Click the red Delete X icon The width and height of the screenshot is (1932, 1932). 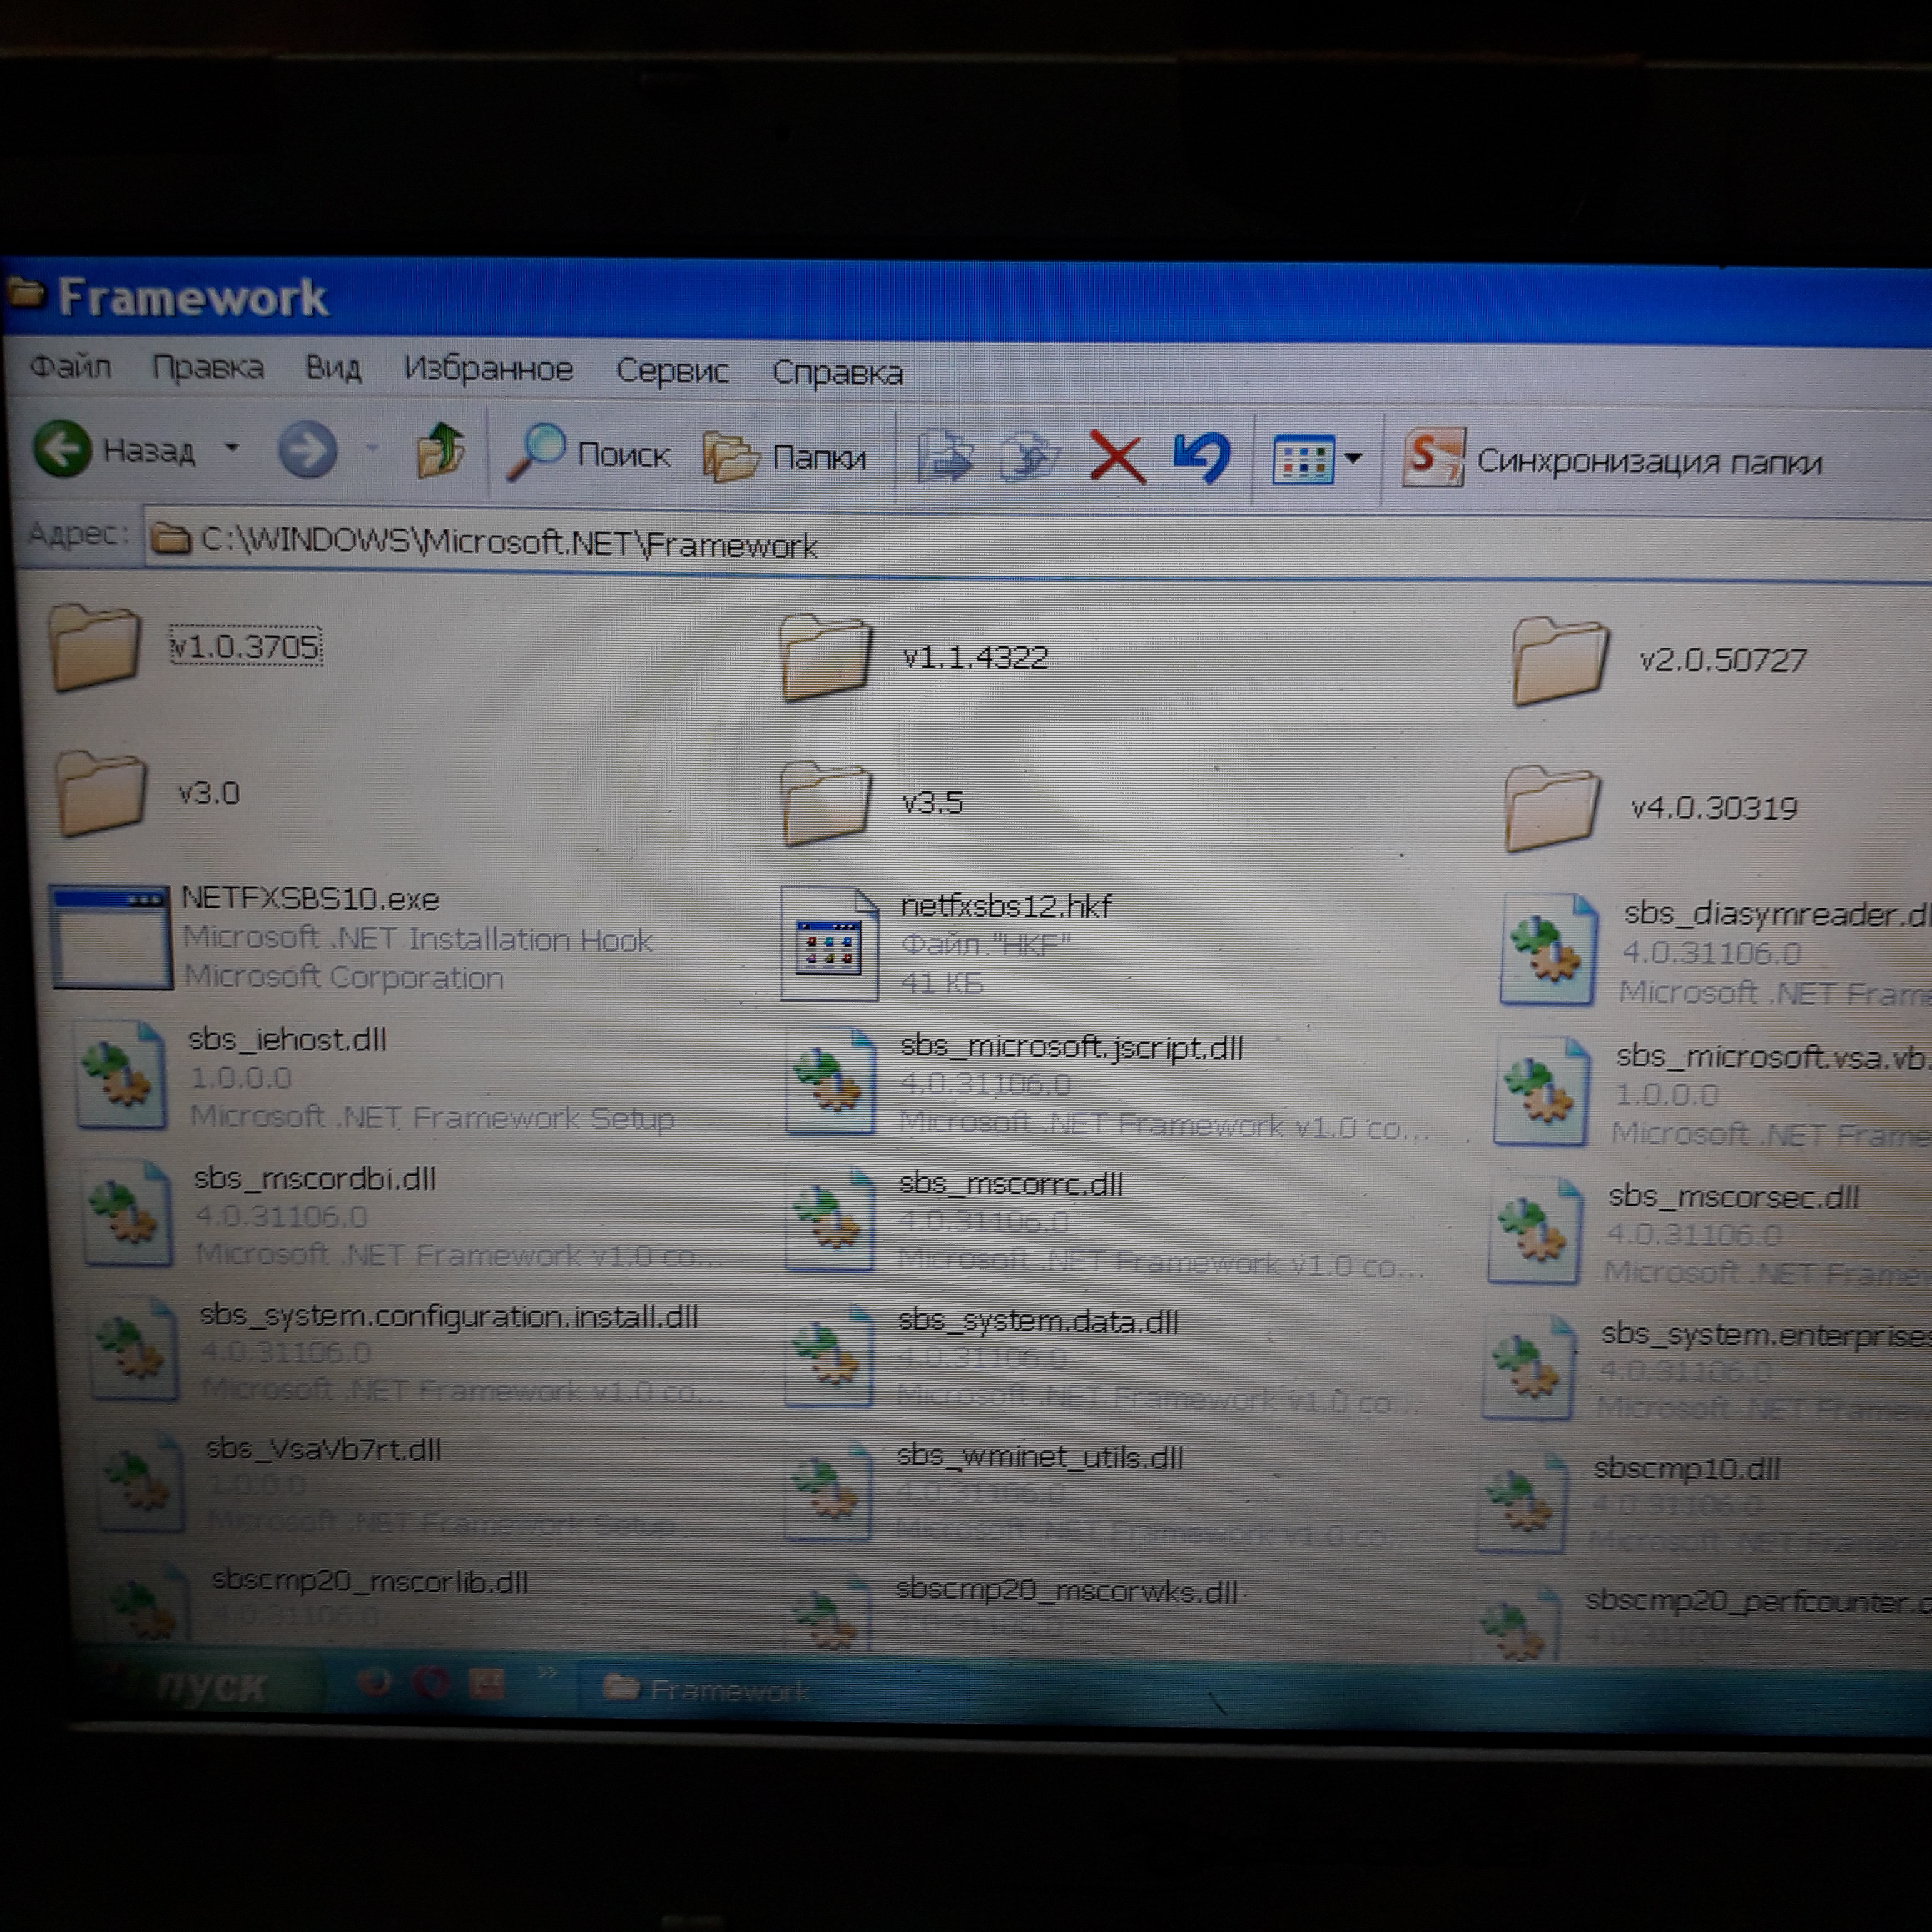click(x=1117, y=458)
